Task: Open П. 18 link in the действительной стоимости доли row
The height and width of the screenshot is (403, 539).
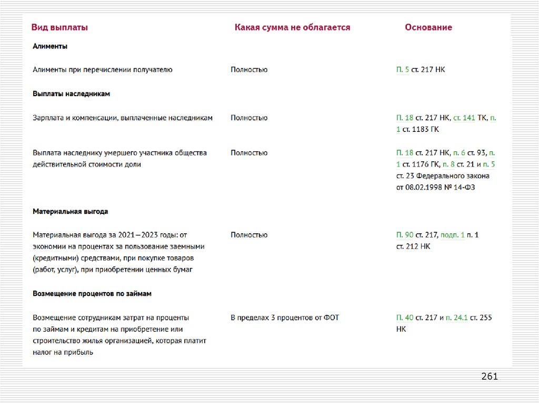Action: point(405,153)
